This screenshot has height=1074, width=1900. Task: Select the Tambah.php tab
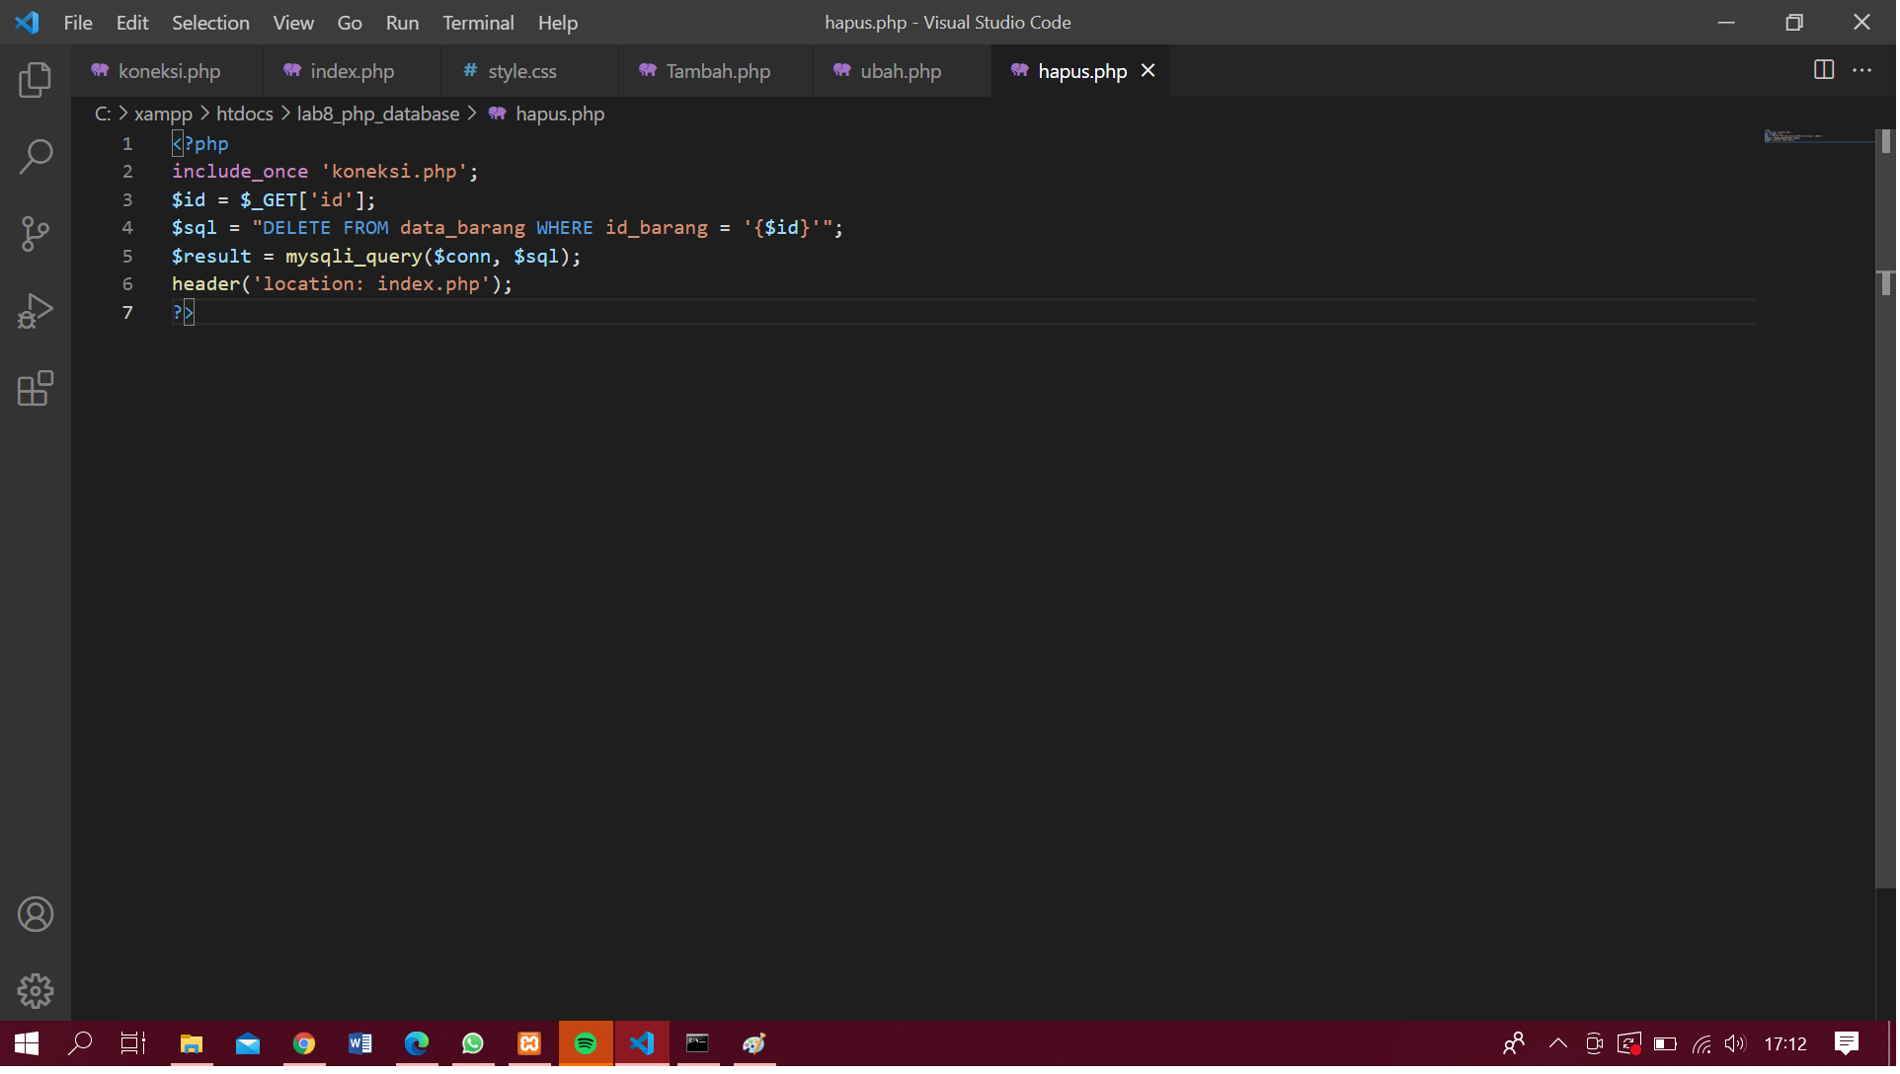[717, 71]
